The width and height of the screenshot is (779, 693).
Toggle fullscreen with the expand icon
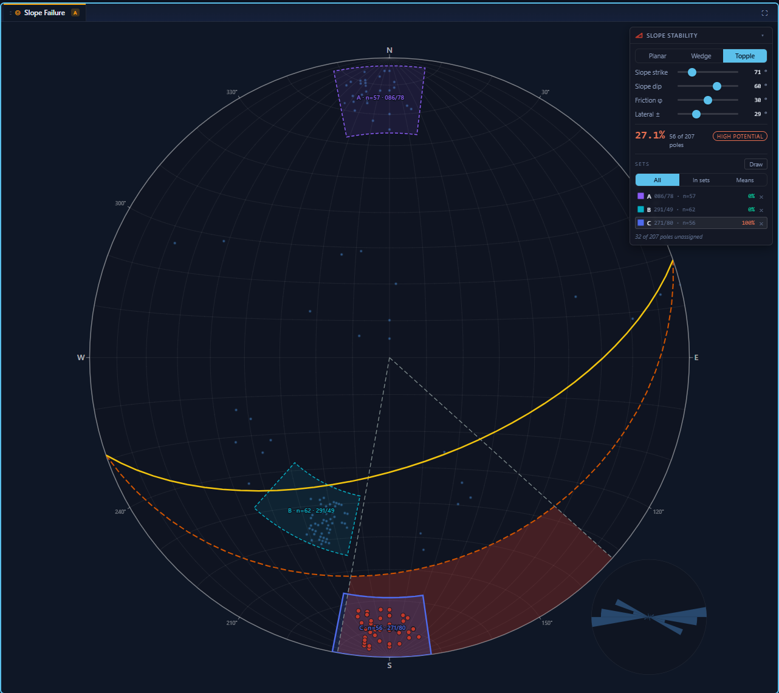(x=764, y=13)
